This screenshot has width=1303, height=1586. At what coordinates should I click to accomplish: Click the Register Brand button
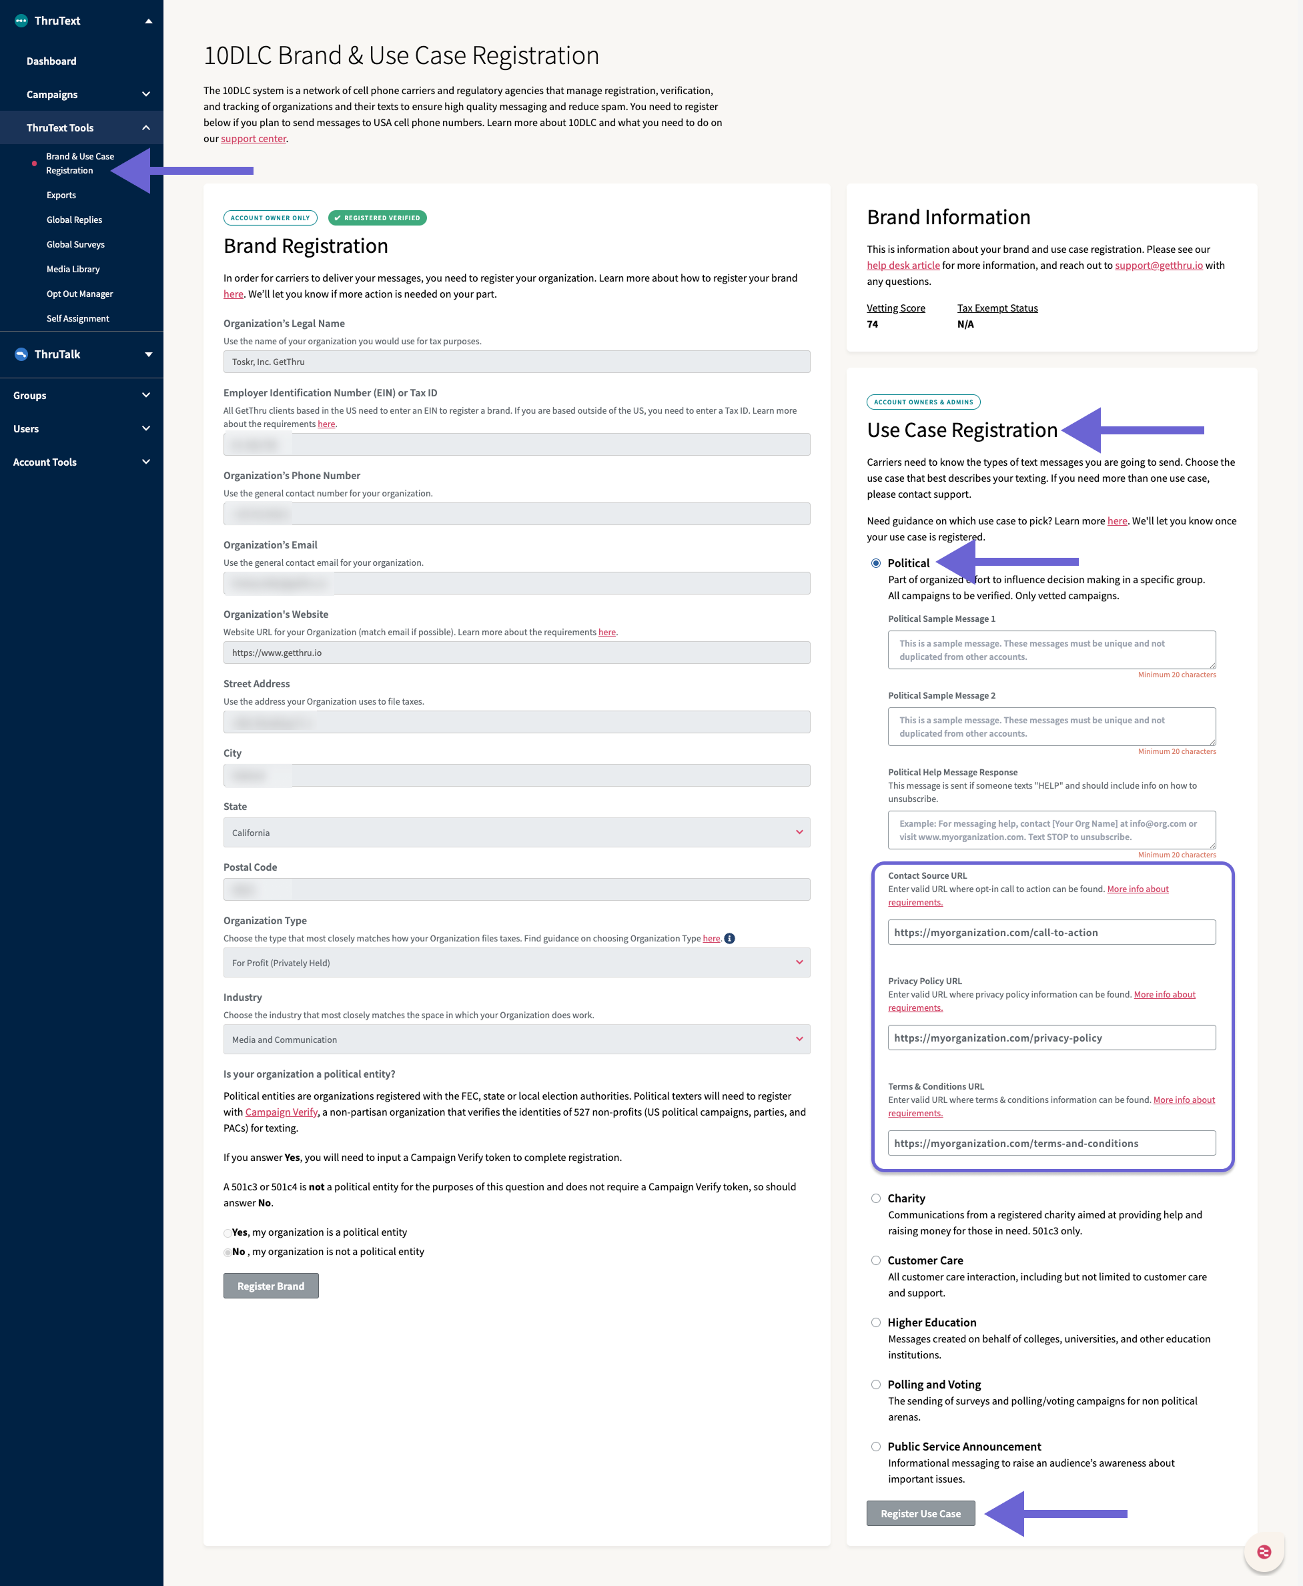[x=270, y=1285]
